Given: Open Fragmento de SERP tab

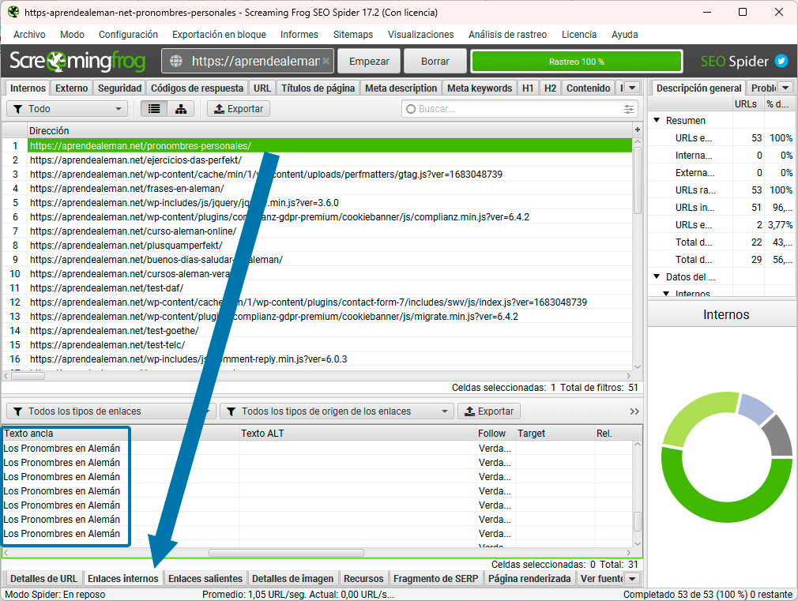Looking at the screenshot, I should (x=435, y=579).
